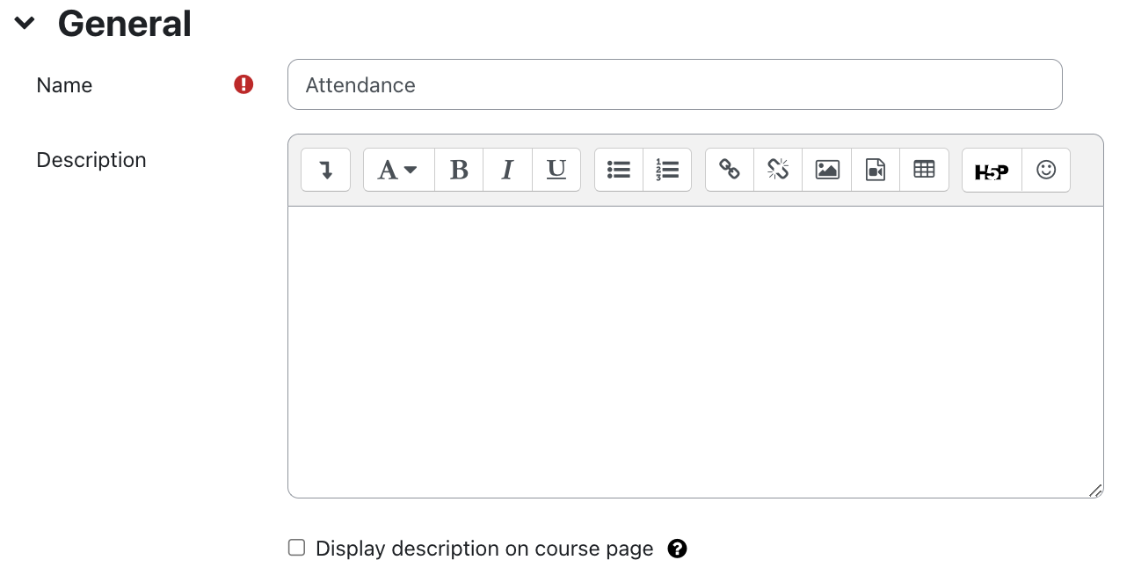Open the insert table dialog
This screenshot has width=1134, height=582.
[924, 170]
